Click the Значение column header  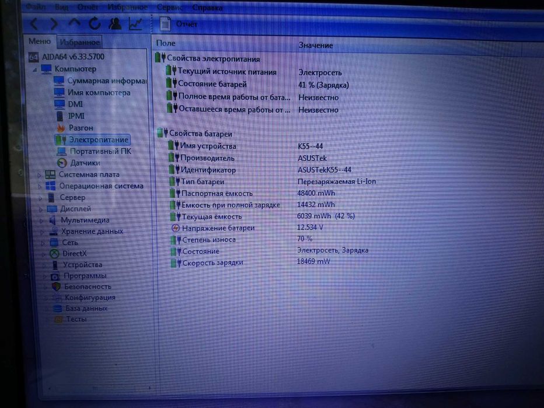coord(316,45)
